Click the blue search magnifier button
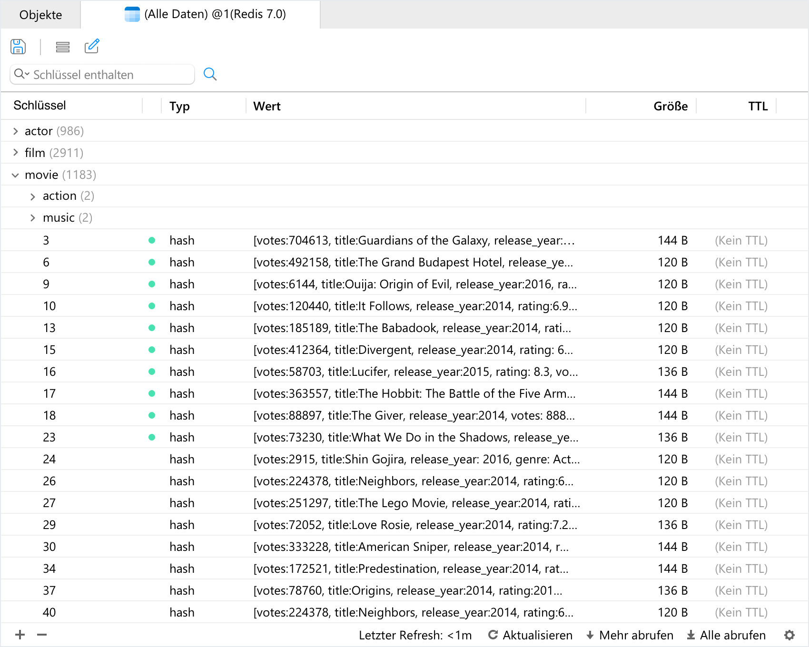The width and height of the screenshot is (809, 647). point(210,74)
